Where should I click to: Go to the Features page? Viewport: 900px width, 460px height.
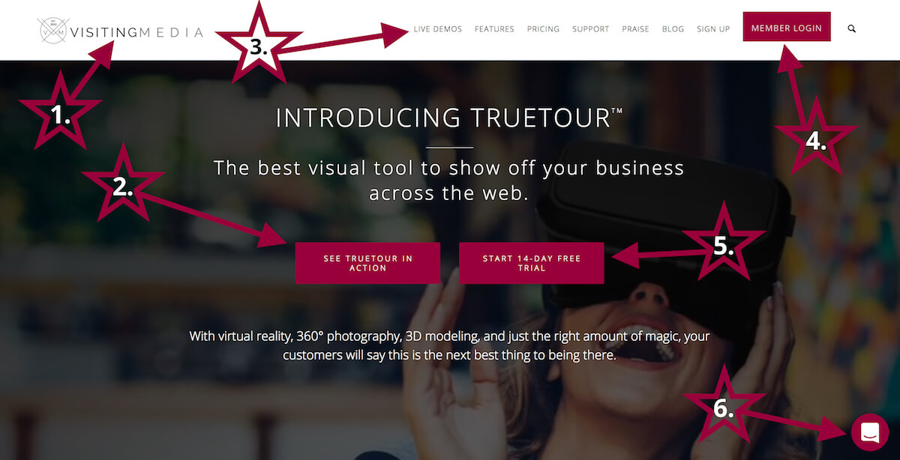coord(494,29)
